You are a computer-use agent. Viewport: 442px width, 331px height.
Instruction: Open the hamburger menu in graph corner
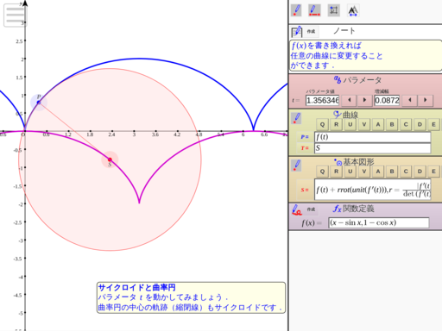(x=15, y=15)
